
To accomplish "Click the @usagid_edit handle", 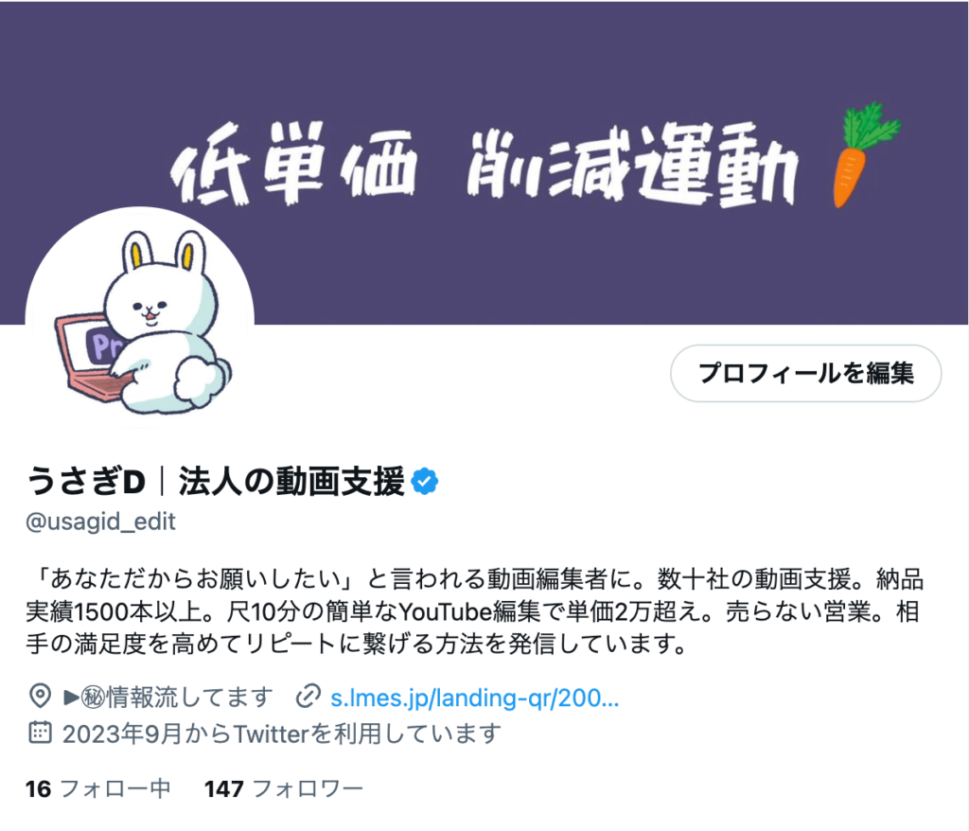I will tap(100, 522).
